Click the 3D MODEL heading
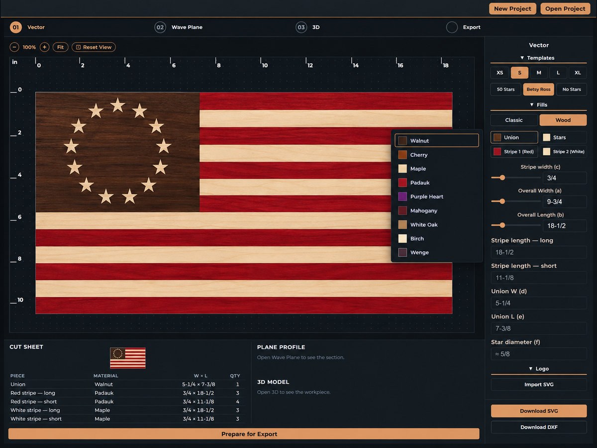The image size is (597, 448). tap(273, 382)
